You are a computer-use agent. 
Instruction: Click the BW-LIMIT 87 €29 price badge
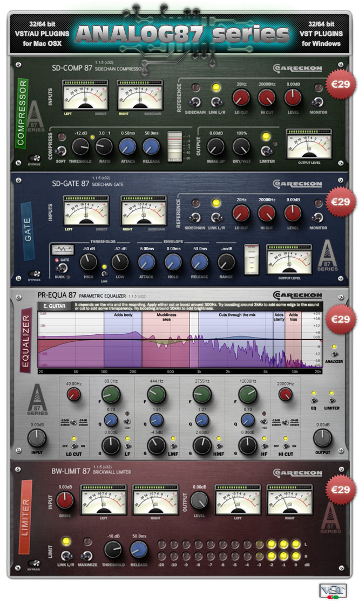341,490
